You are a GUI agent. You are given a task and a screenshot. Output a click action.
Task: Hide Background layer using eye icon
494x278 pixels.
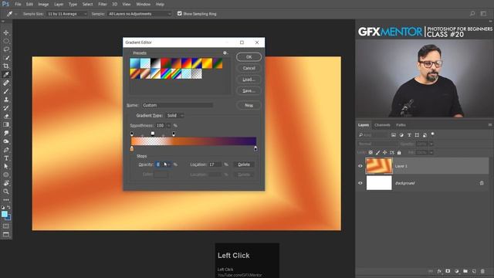pyautogui.click(x=360, y=183)
